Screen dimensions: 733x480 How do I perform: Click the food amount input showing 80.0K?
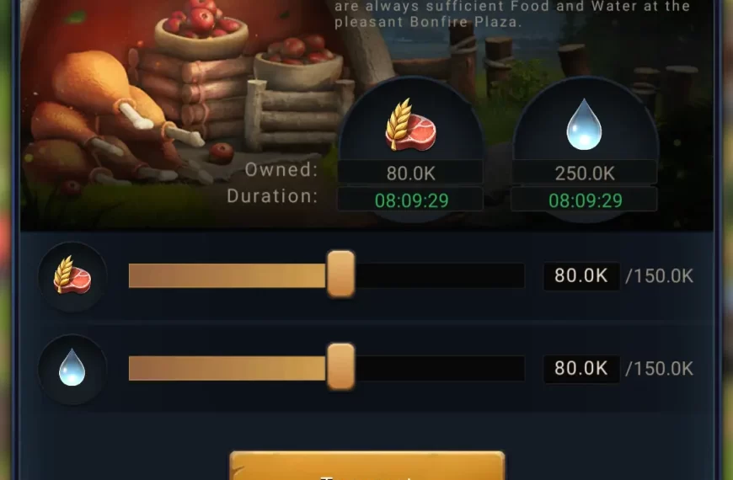click(581, 275)
